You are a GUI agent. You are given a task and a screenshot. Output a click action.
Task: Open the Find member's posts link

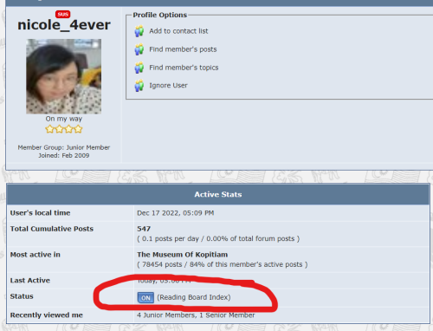(183, 49)
